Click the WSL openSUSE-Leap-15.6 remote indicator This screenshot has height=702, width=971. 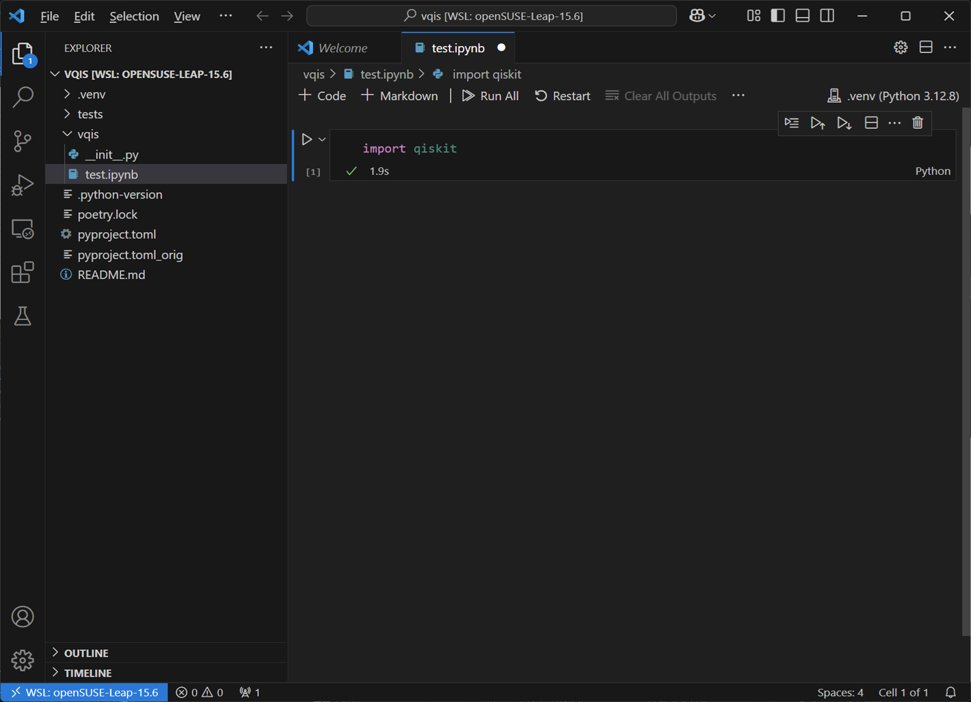coord(85,692)
